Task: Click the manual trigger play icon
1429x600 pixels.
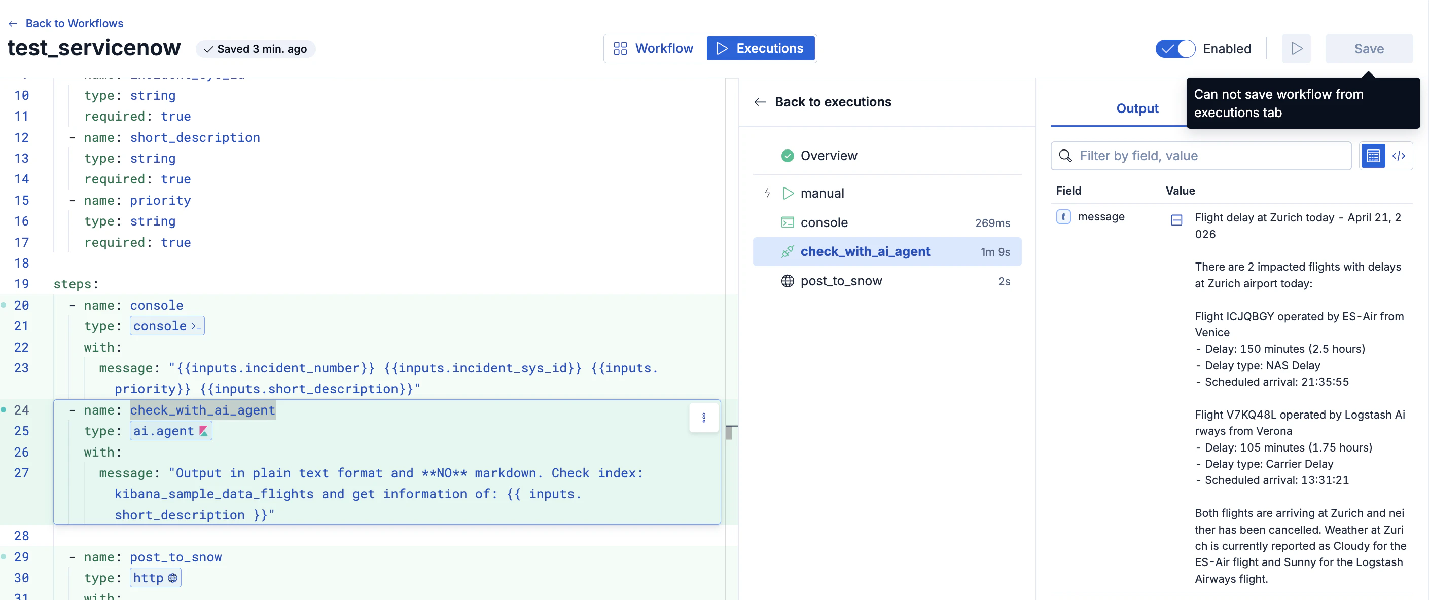Action: (787, 193)
